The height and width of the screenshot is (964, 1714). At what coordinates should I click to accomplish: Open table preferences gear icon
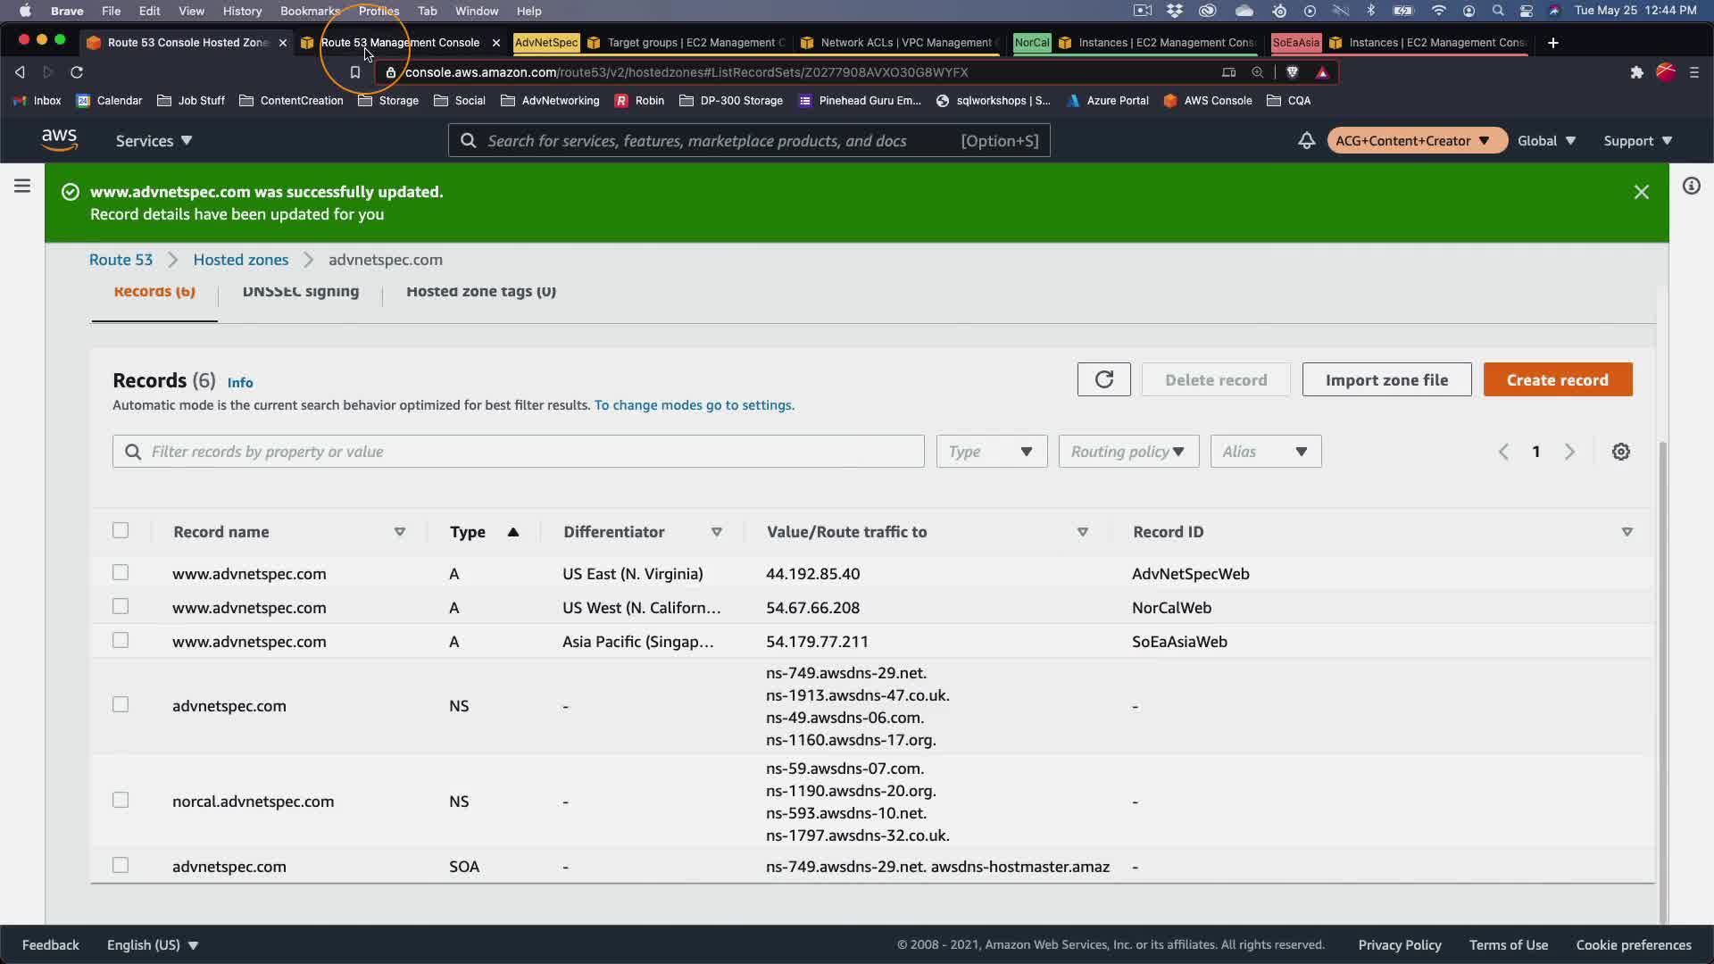(1620, 452)
